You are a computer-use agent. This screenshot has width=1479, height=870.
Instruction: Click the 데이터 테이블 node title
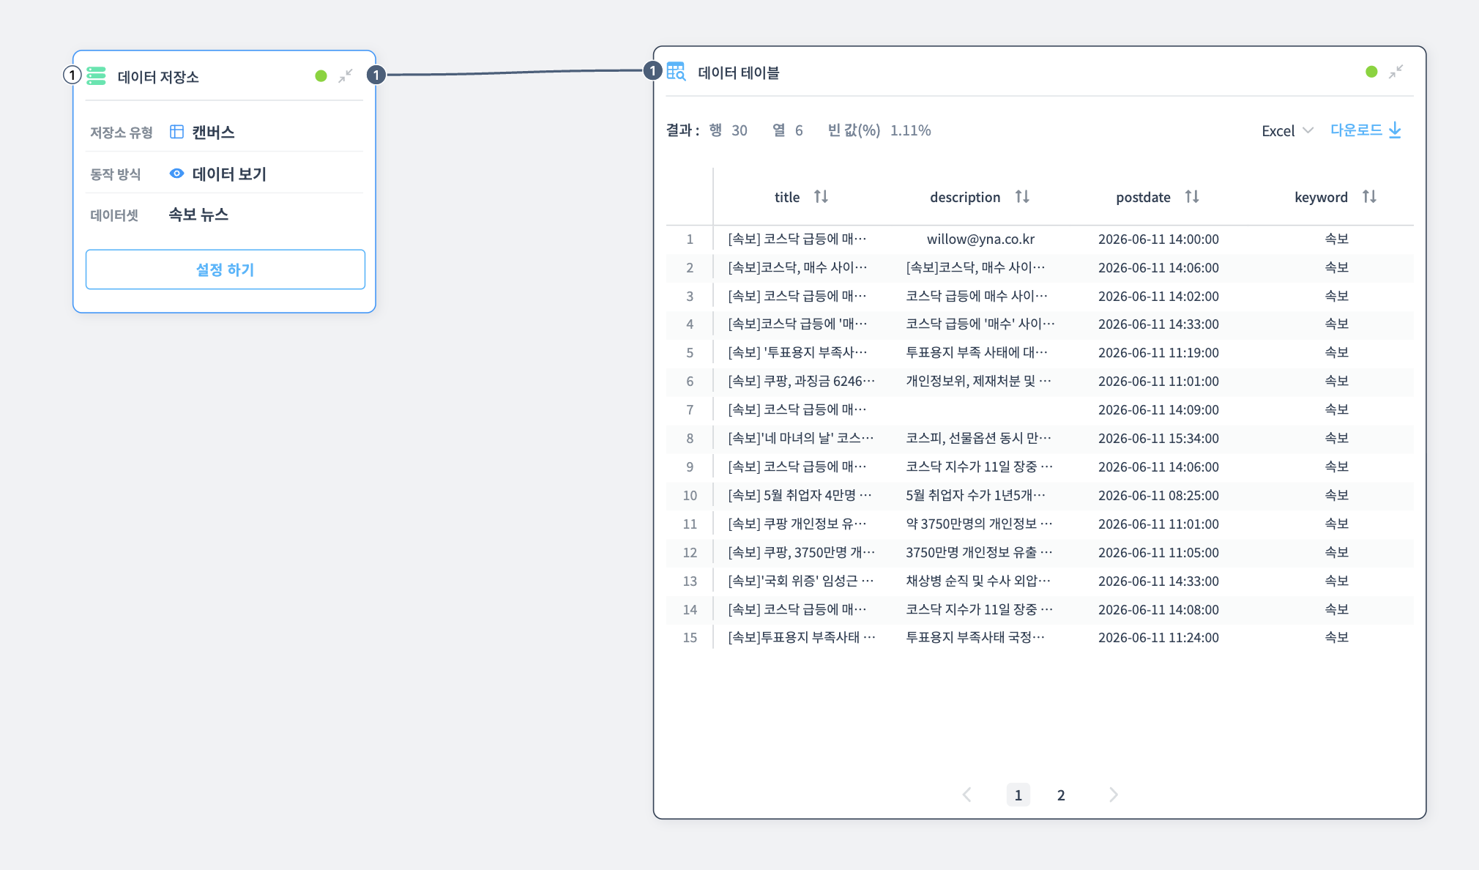(738, 72)
